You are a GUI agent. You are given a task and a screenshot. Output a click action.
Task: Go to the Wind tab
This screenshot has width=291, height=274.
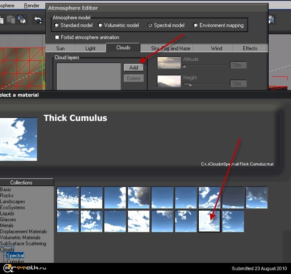pyautogui.click(x=216, y=48)
